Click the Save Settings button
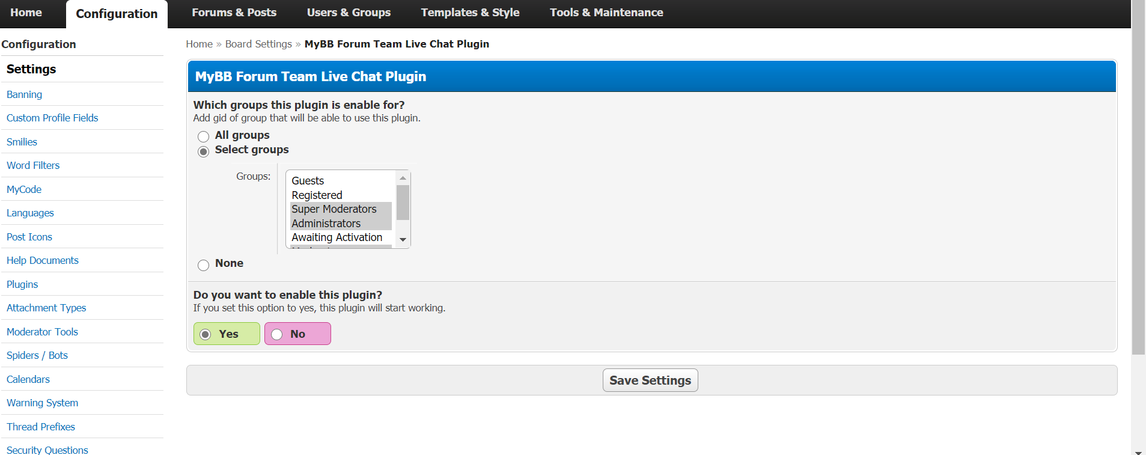The width and height of the screenshot is (1146, 455). pos(650,380)
